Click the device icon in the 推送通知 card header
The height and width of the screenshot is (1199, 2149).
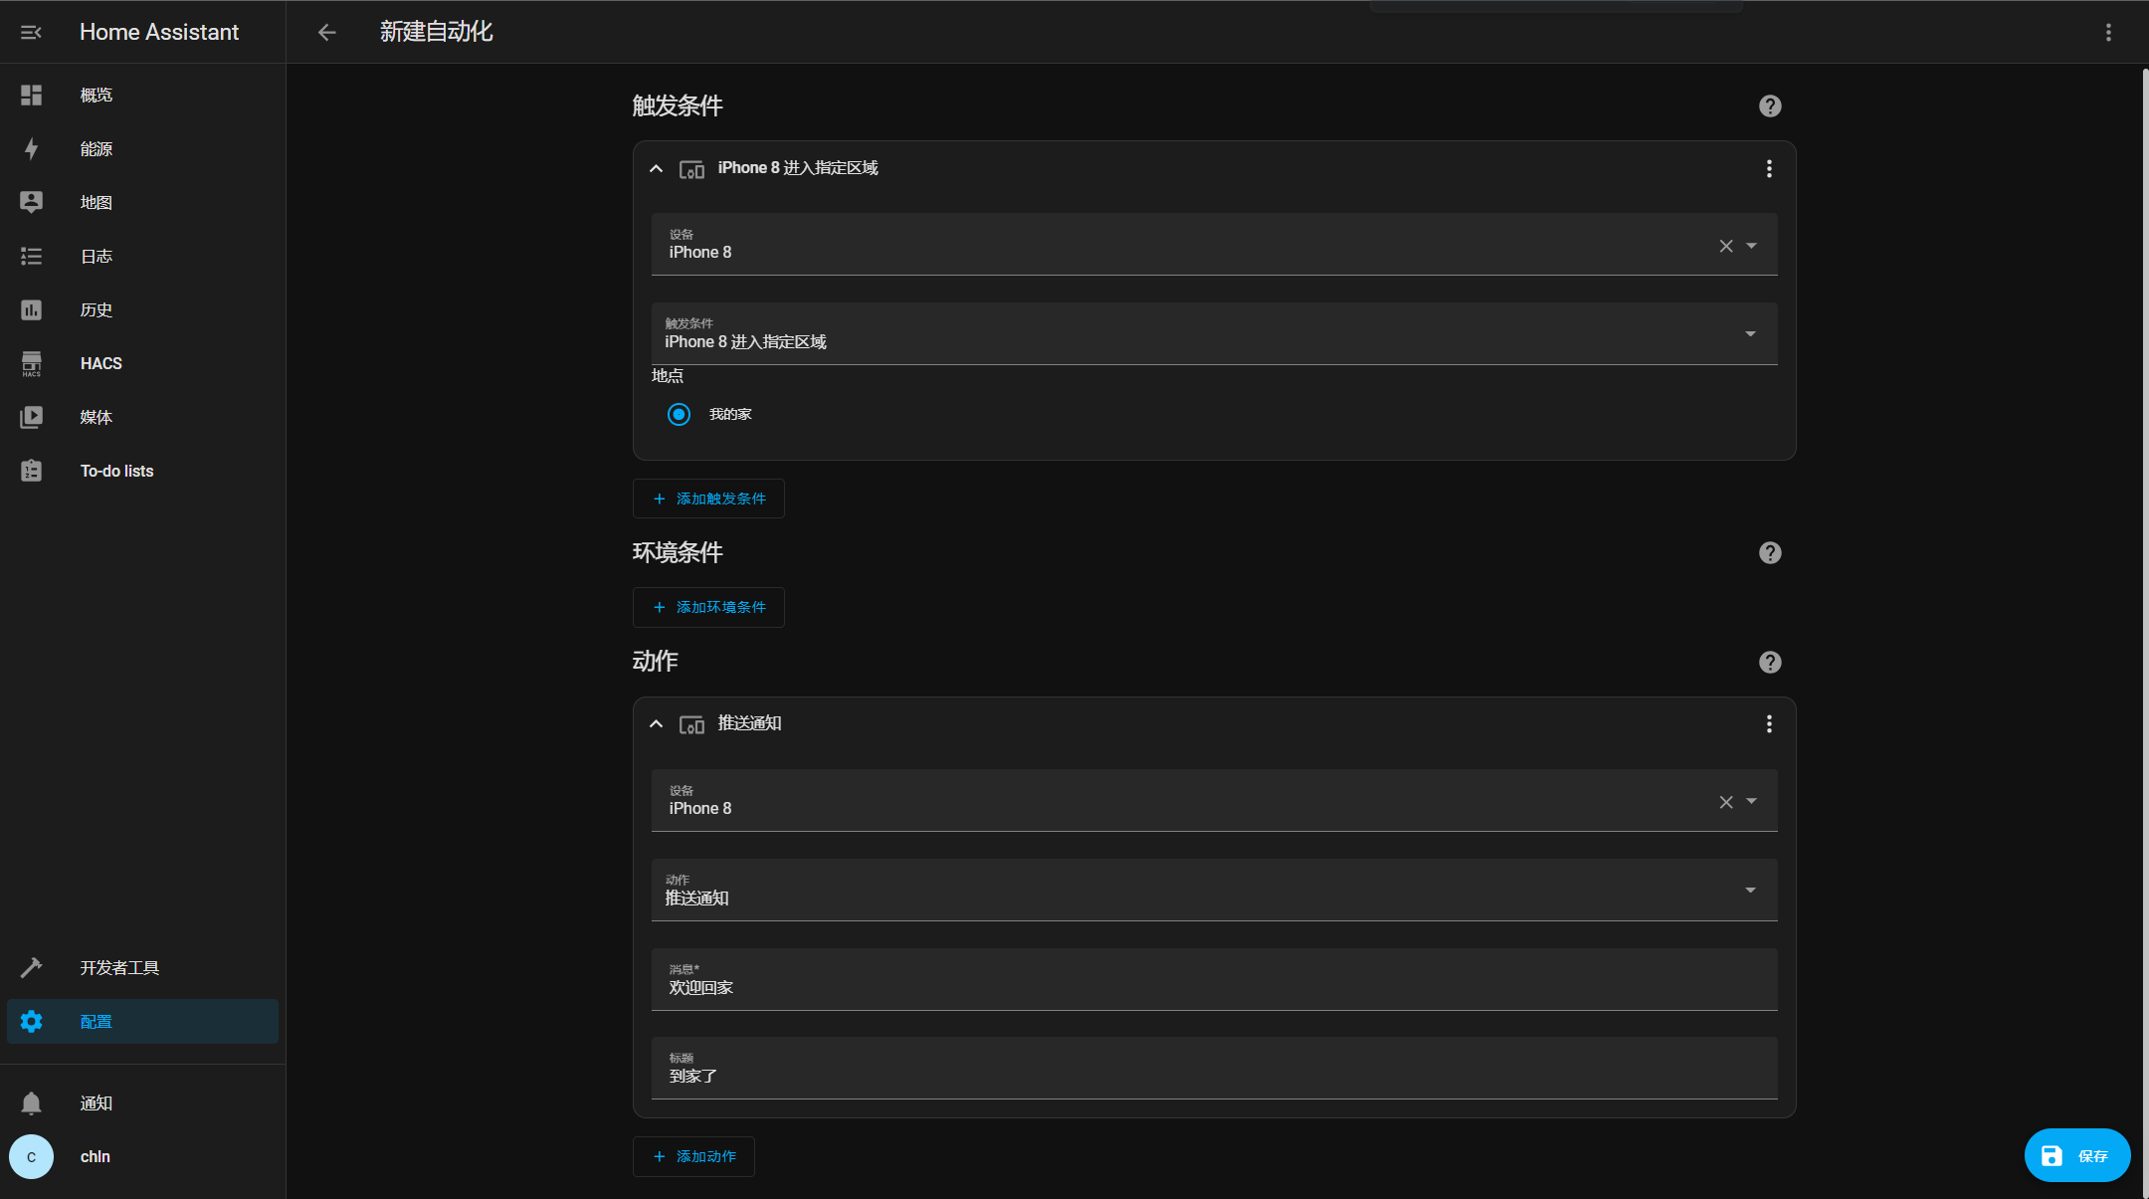pos(691,724)
